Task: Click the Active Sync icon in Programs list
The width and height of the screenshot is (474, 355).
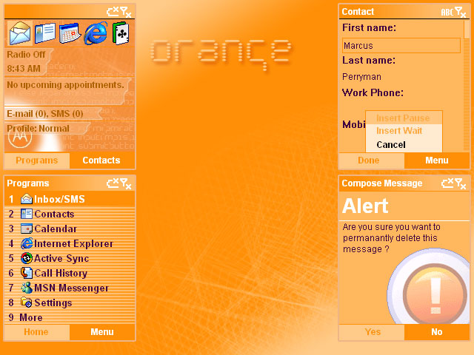Action: point(27,258)
